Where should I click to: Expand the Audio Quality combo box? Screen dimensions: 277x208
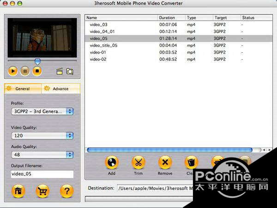pyautogui.click(x=42, y=155)
